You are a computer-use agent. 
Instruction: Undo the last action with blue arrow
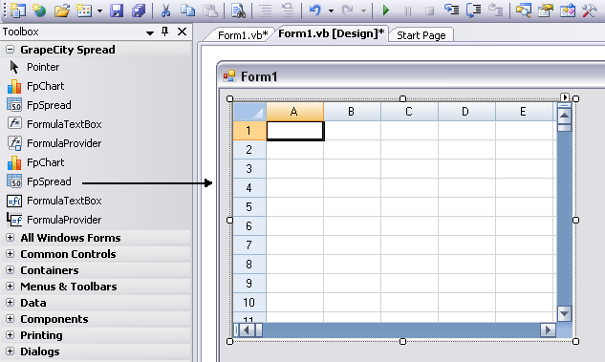point(314,11)
